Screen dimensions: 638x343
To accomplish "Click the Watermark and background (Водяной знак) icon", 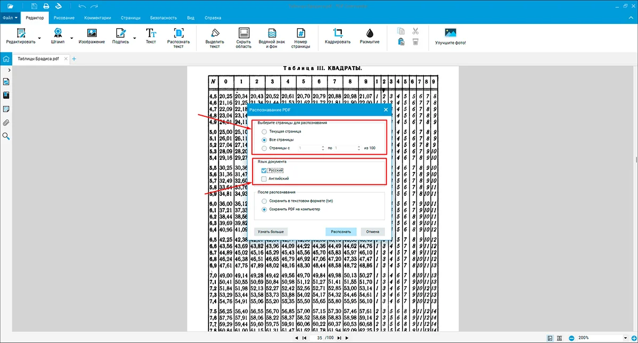I will click(272, 33).
